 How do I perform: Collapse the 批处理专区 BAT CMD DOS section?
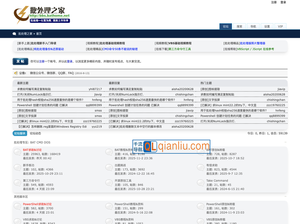[285, 142]
